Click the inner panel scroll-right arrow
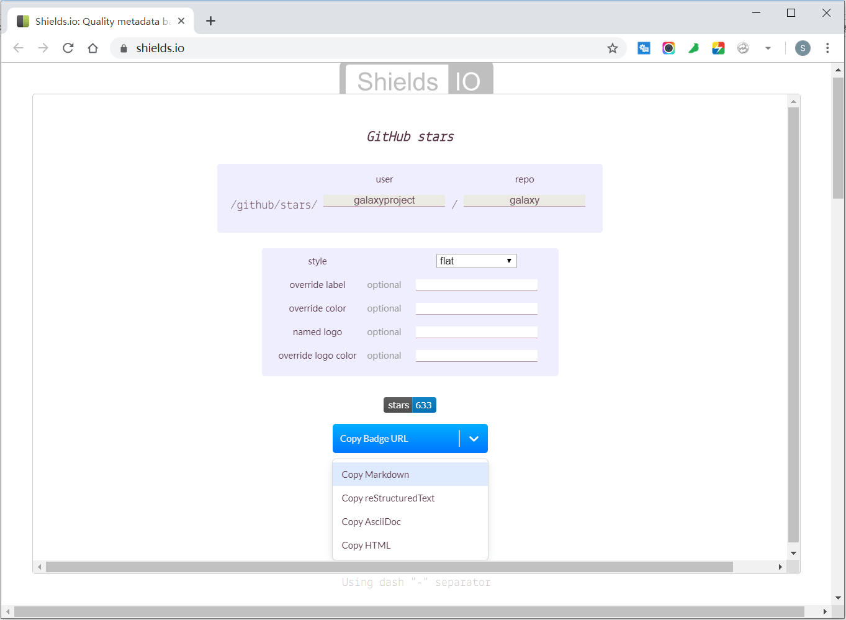Screen dimensions: 846x620 point(780,567)
